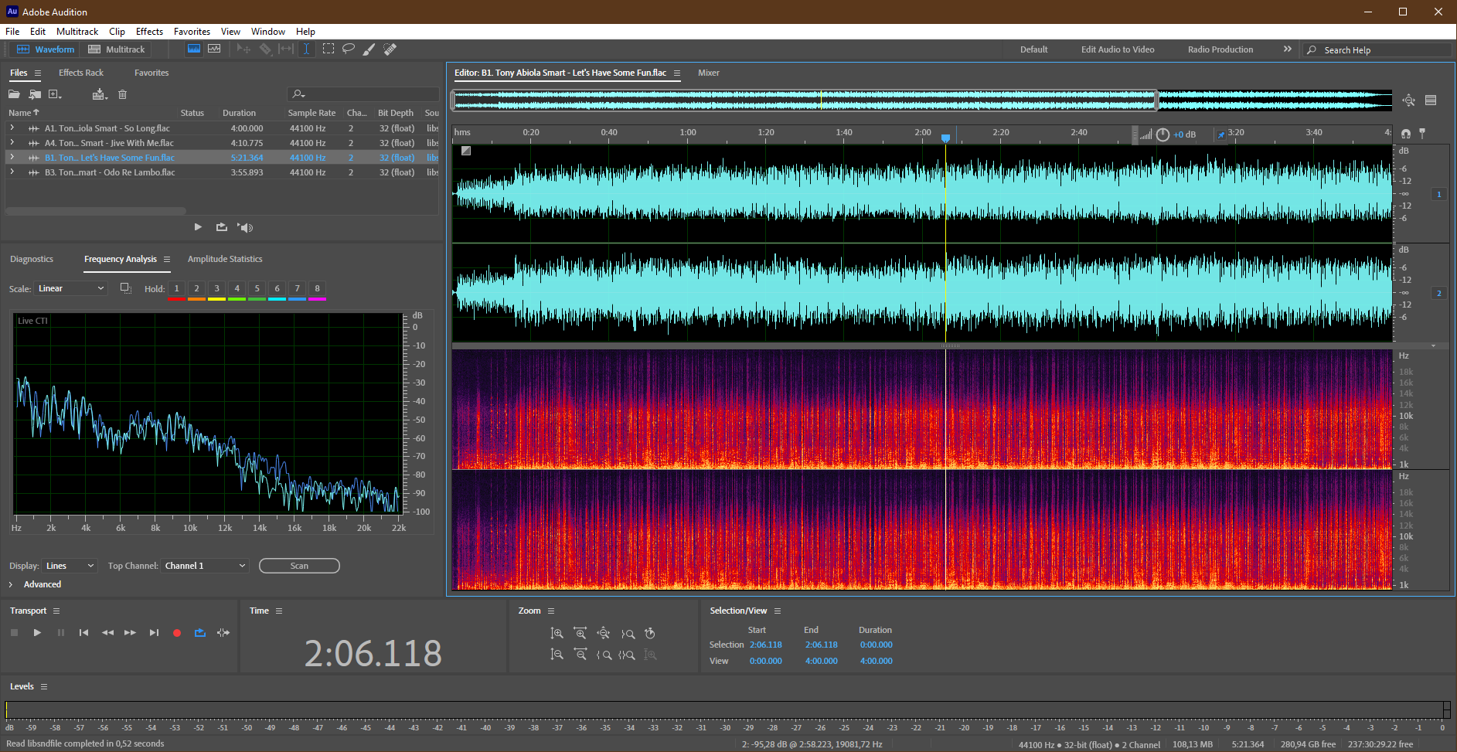Screen dimensions: 1457x752
Task: Toggle Auto-Play speaker icon in Files panel
Action: tap(245, 227)
